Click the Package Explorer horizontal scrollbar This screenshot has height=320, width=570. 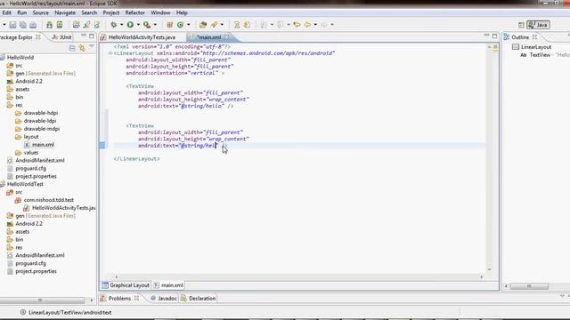pos(42,300)
